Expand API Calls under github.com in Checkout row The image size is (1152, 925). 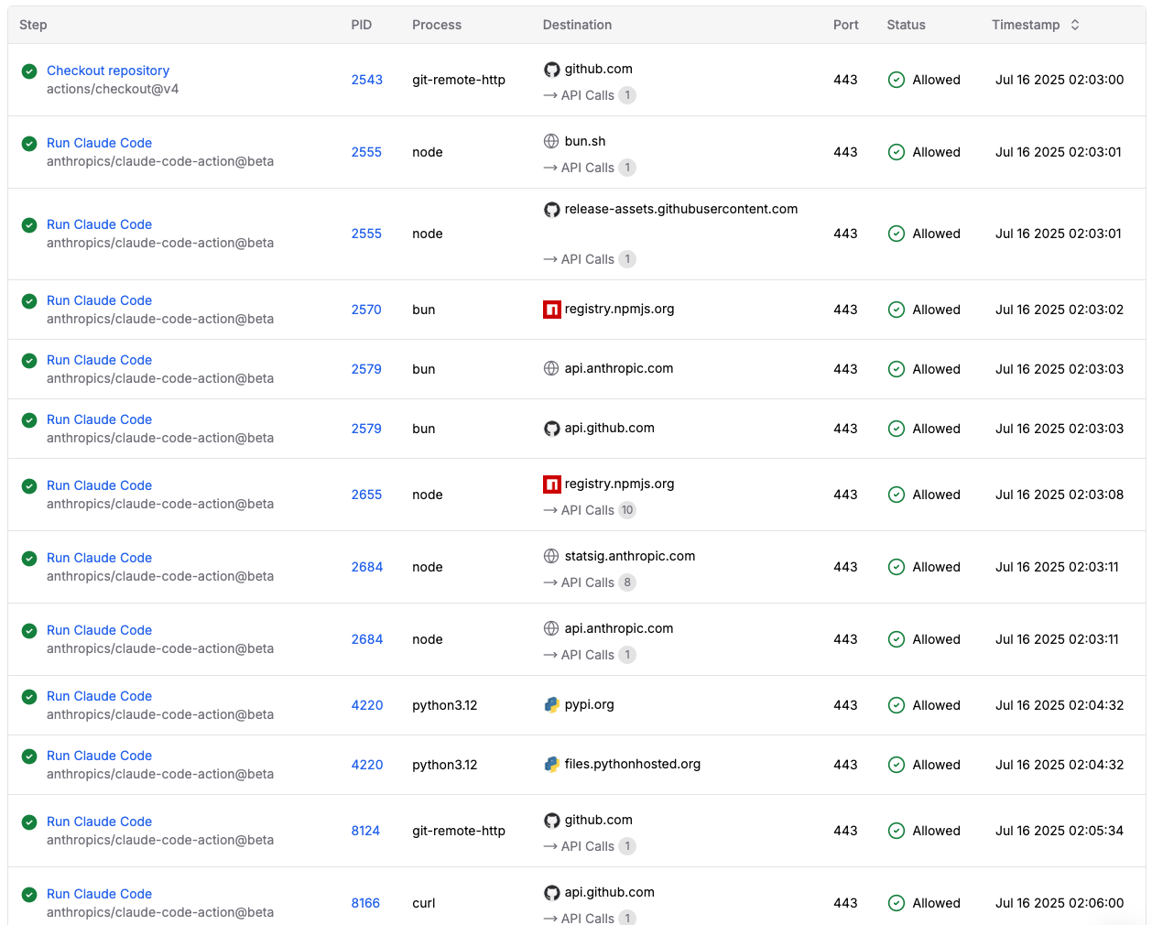(x=589, y=95)
